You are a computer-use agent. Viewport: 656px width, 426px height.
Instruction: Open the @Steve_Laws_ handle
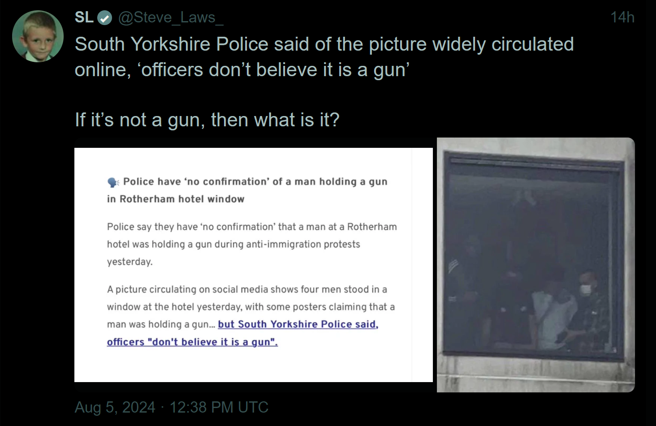pos(171,17)
